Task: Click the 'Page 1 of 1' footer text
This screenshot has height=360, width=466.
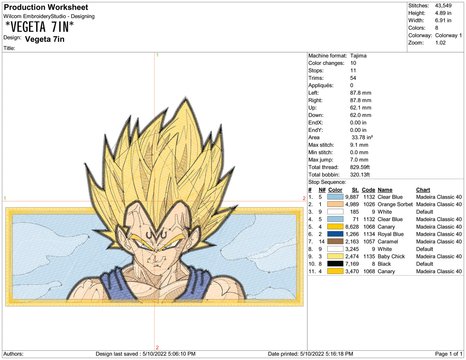Action: point(449,354)
